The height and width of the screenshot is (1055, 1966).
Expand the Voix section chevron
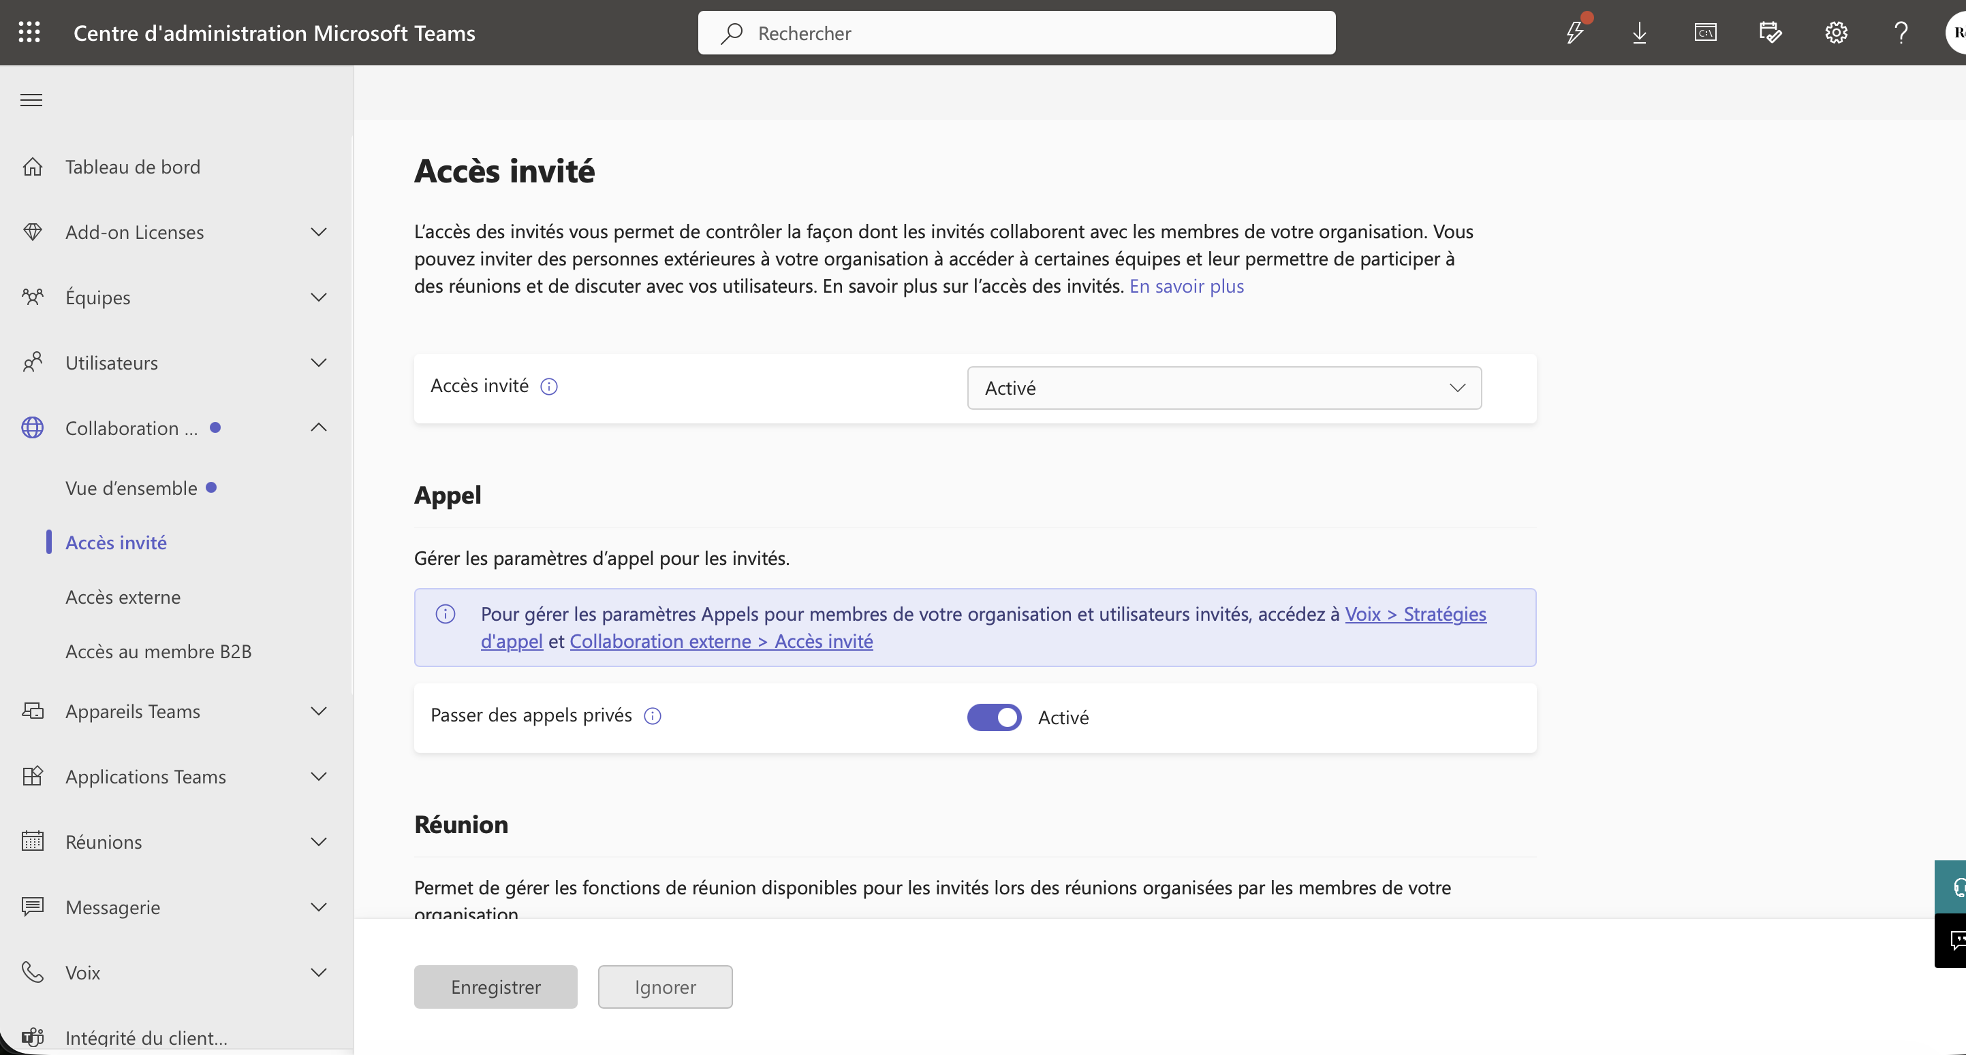(x=319, y=972)
